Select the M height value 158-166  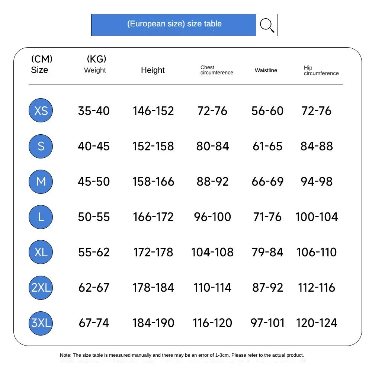pos(153,182)
